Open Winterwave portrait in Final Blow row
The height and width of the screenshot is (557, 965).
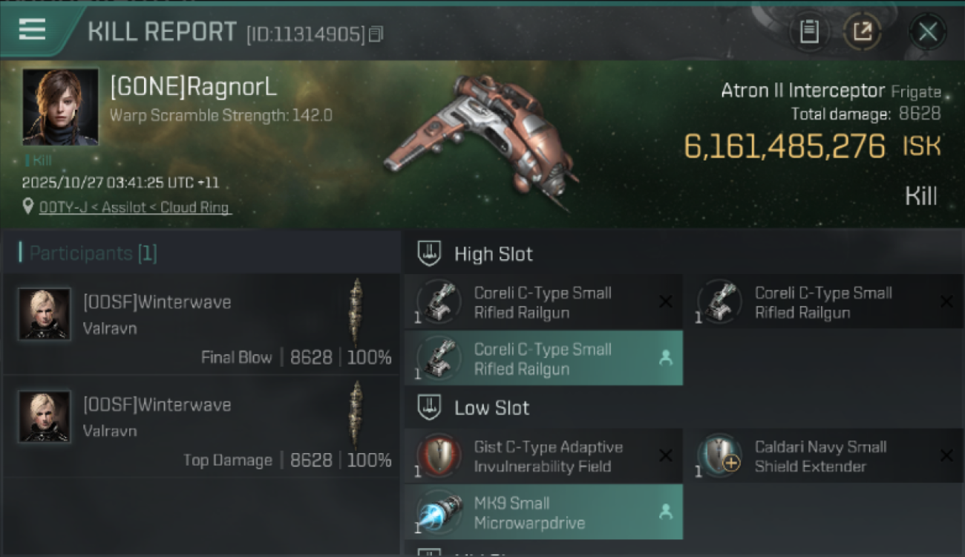point(45,314)
